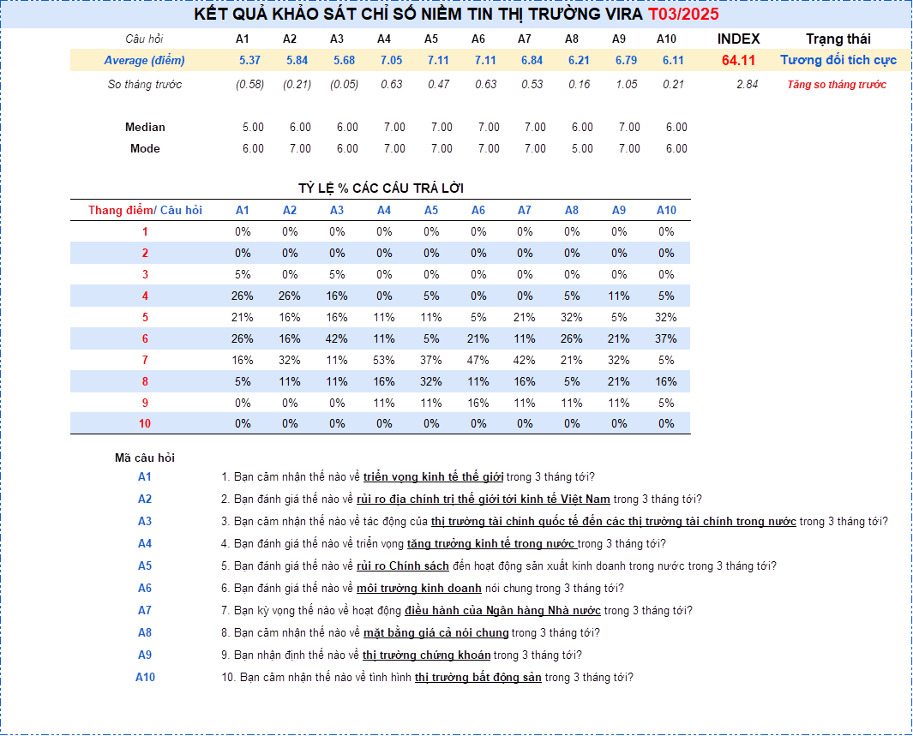The image size is (913, 736).
Task: Click the underlined 'thị trường chứng khoán' text
Action: [426, 655]
